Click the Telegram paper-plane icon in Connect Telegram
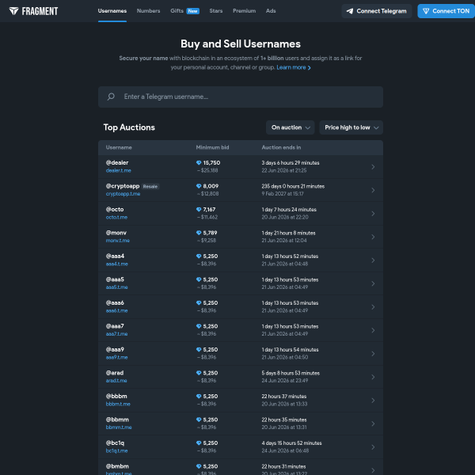This screenshot has width=475, height=475. [x=350, y=11]
